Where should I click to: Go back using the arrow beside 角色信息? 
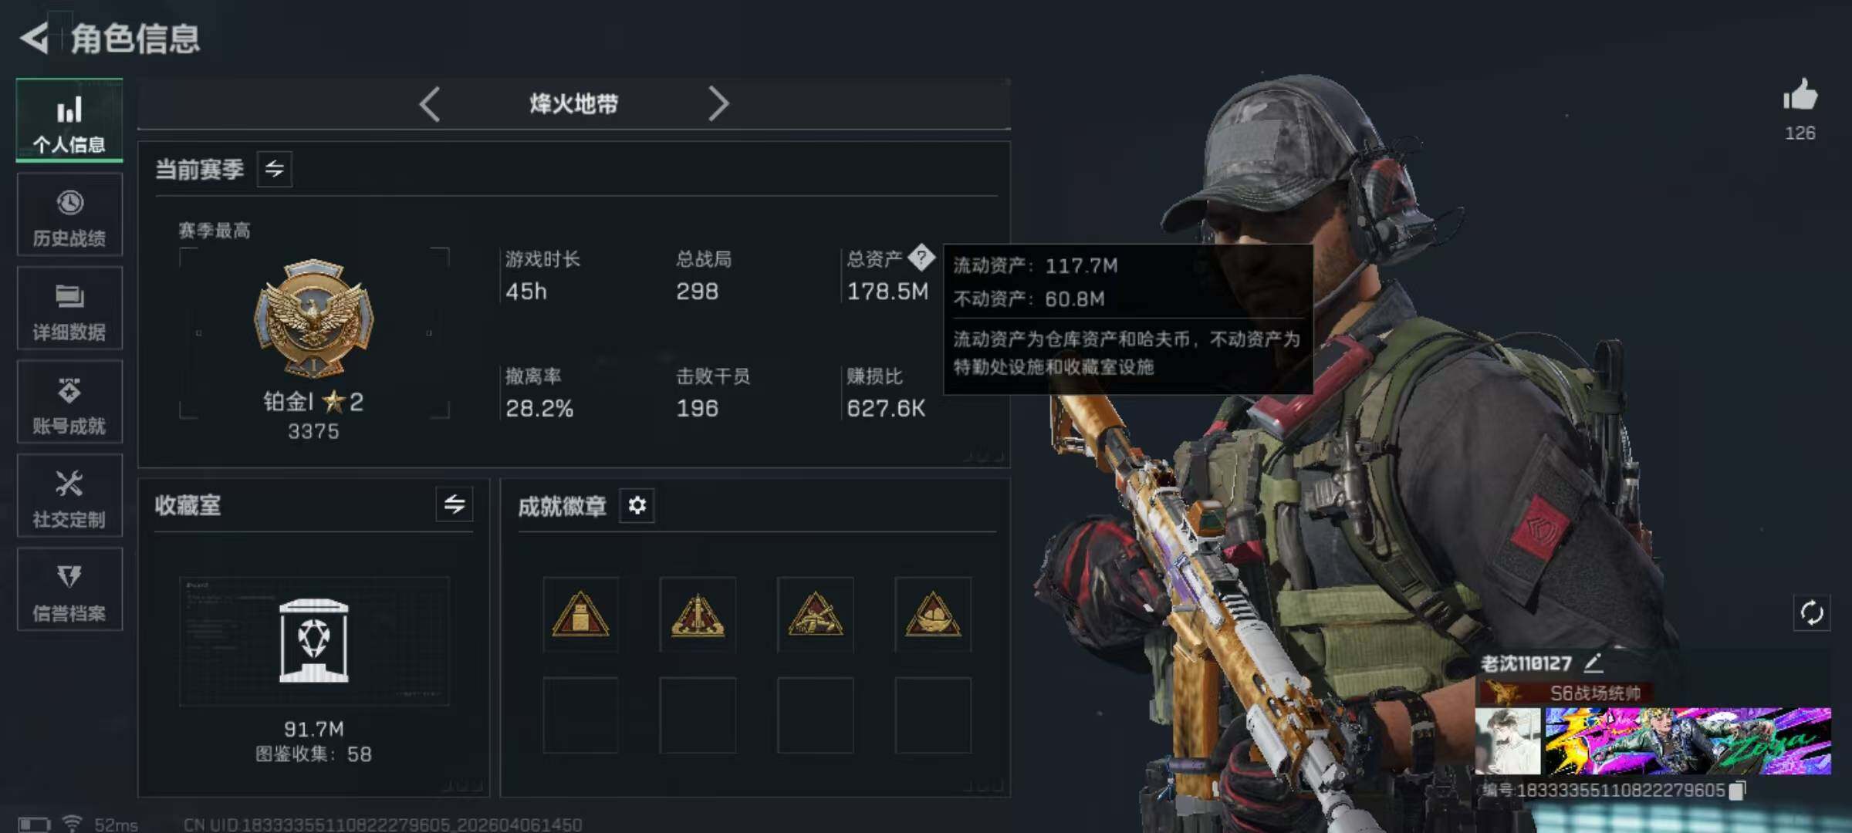34,37
